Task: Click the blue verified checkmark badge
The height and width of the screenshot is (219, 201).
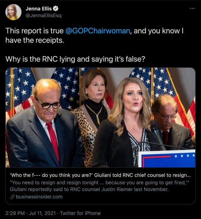Action: coord(55,9)
